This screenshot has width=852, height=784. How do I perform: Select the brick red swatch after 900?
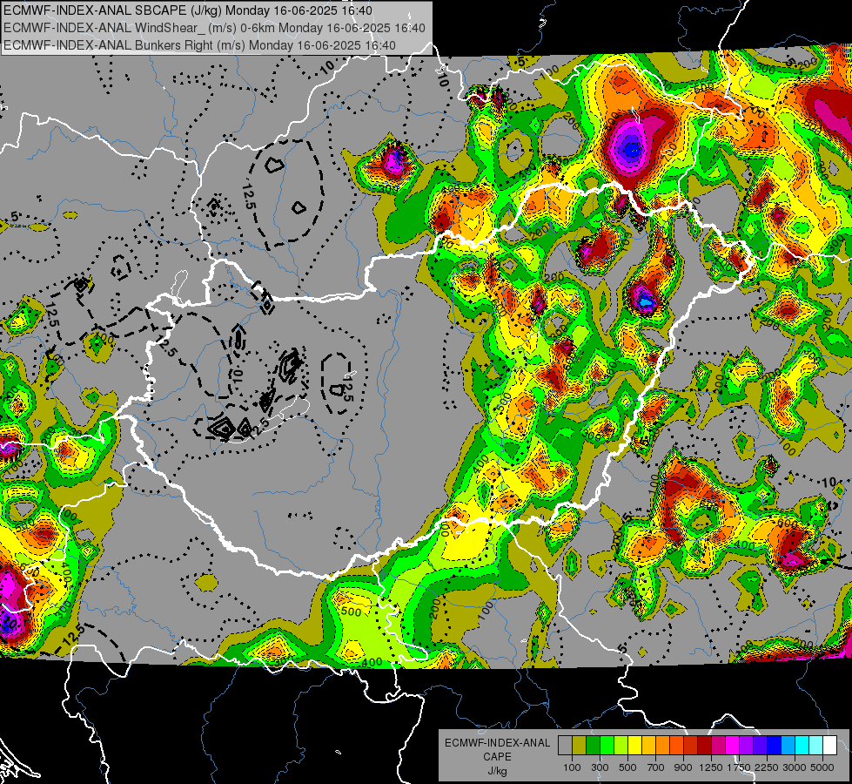coord(691,746)
